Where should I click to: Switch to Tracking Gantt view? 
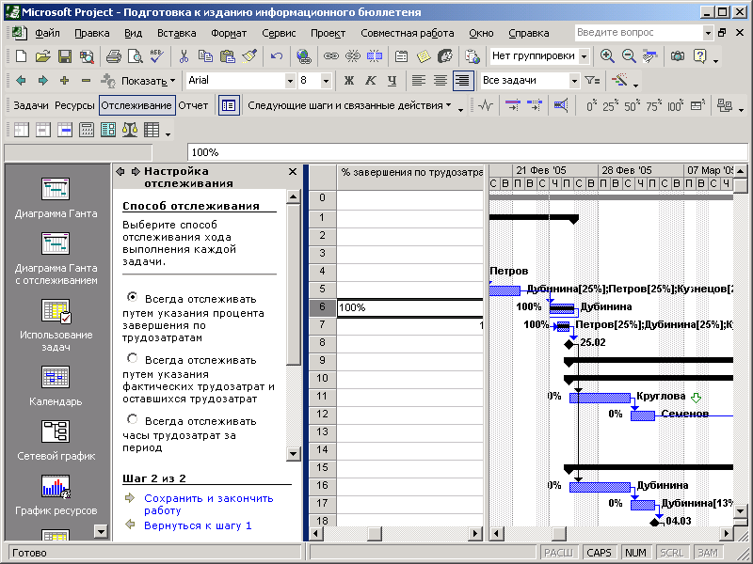(x=56, y=259)
